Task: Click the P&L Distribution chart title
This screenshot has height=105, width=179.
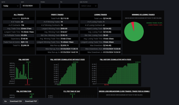Action: pyautogui.click(x=24, y=91)
